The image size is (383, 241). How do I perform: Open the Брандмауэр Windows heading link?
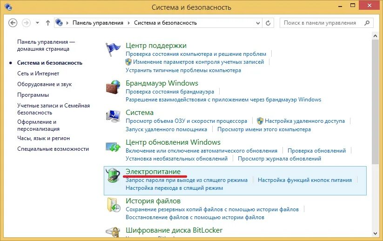coord(162,83)
